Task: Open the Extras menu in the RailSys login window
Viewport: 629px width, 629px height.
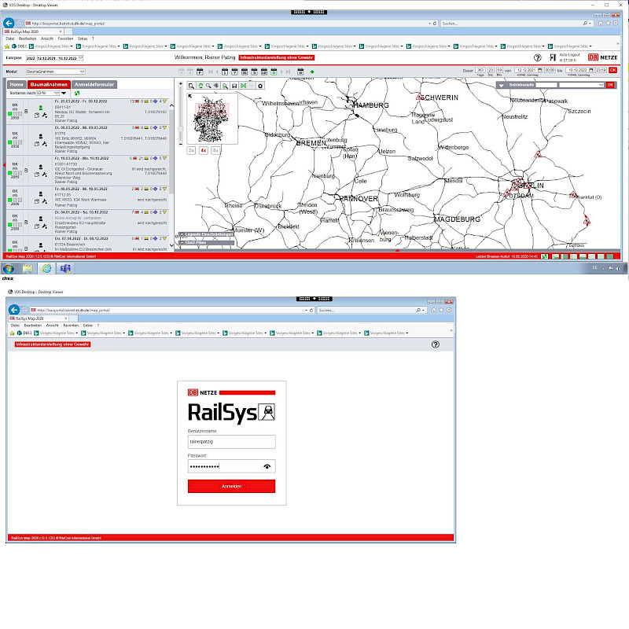Action: (88, 326)
